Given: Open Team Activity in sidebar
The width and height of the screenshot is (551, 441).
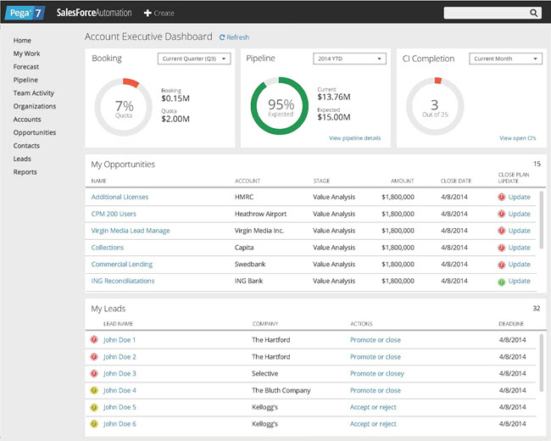Looking at the screenshot, I should point(34,93).
